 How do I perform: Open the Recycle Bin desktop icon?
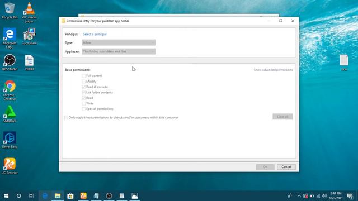pos(10,10)
